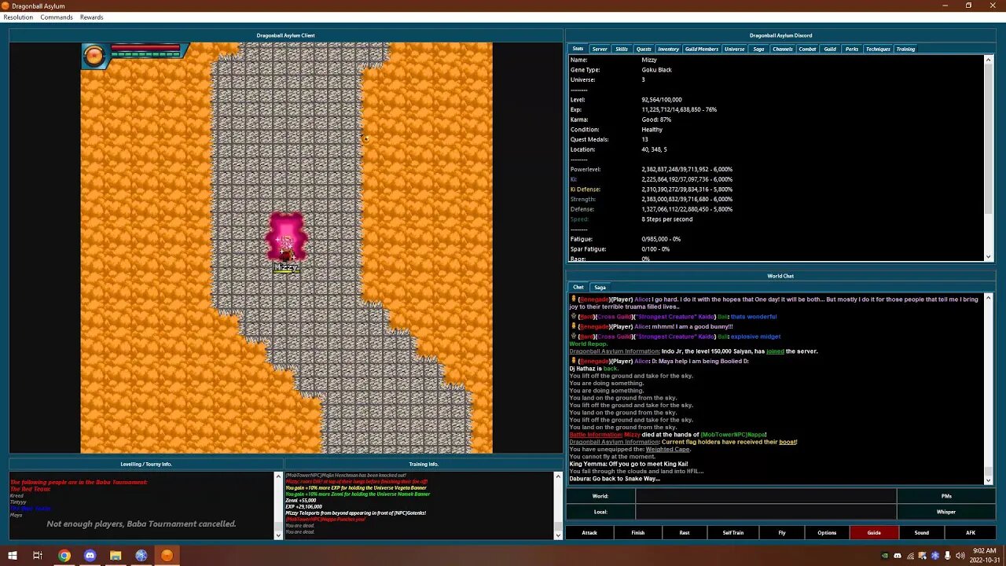Click the Finish button
Image resolution: width=1006 pixels, height=566 pixels.
coord(637,532)
